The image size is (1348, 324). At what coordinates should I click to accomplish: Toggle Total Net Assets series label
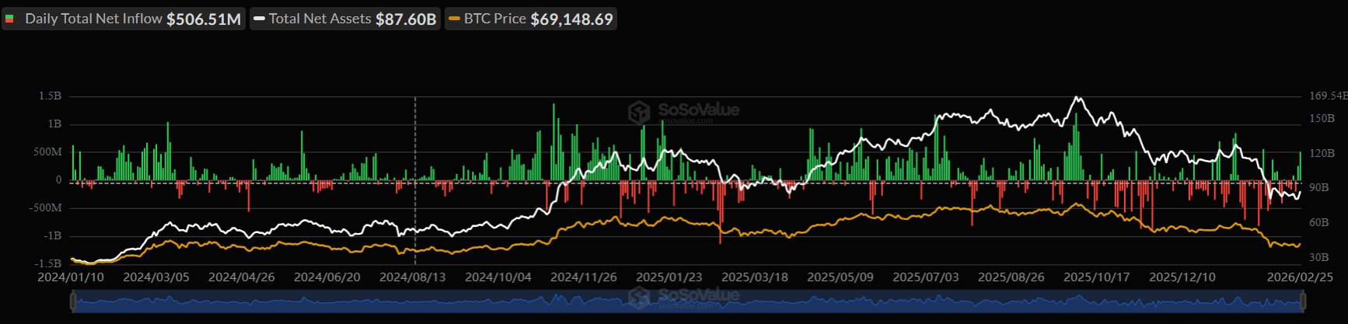coord(320,19)
